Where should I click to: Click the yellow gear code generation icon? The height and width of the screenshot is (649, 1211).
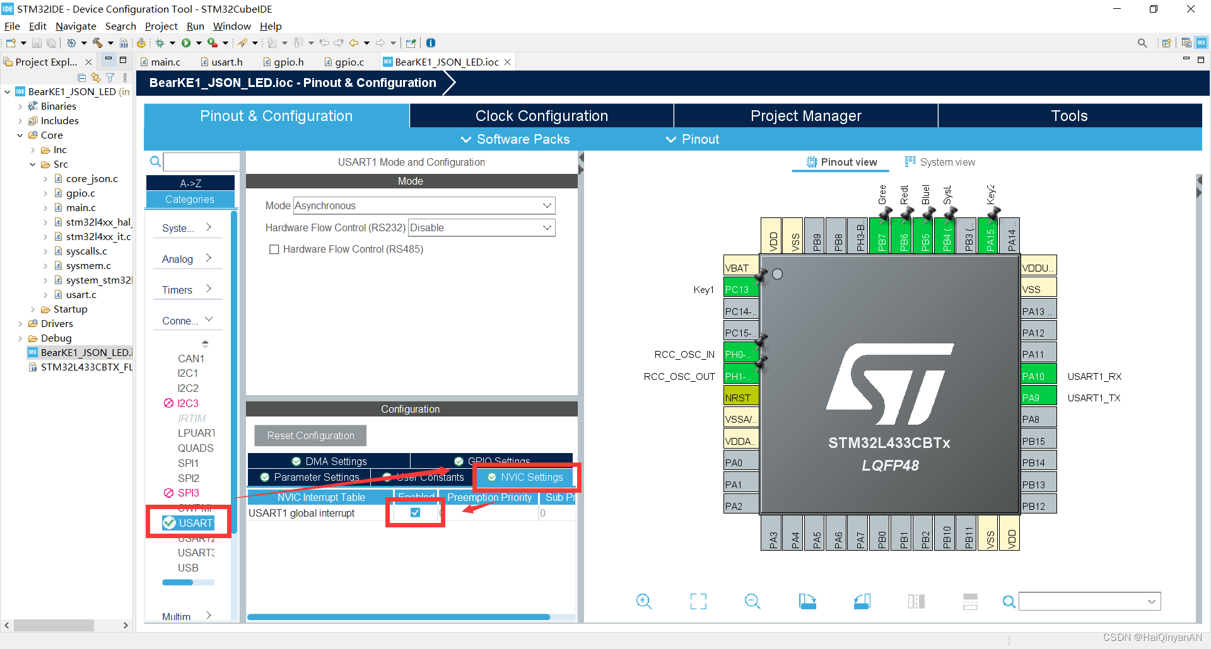coord(141,43)
